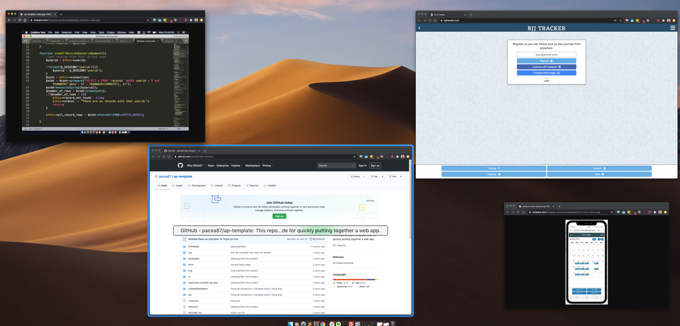Viewport: 680px width, 326px height.
Task: Open the Enterprise link in GitHub header
Action: (223, 166)
